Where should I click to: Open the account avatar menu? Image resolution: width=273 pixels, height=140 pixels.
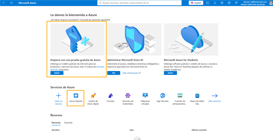[270, 3]
